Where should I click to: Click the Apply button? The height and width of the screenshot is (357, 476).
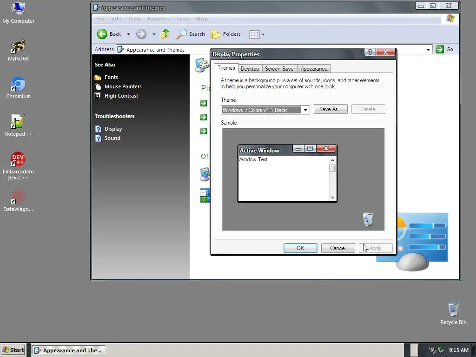(x=376, y=248)
